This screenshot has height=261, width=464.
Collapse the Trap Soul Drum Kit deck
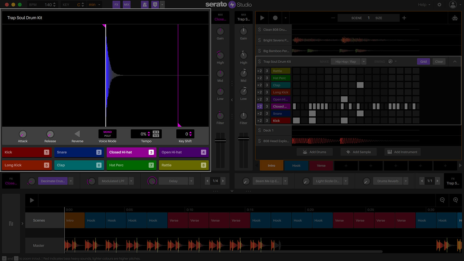coord(455,61)
